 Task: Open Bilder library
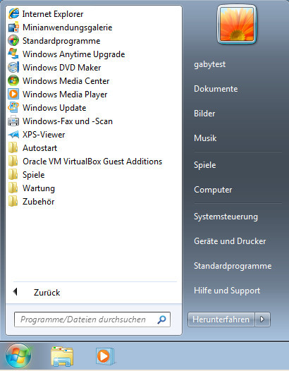pos(204,114)
